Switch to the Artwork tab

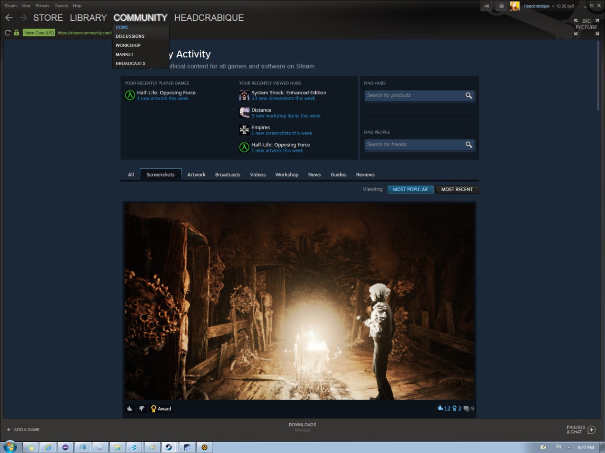tap(196, 175)
